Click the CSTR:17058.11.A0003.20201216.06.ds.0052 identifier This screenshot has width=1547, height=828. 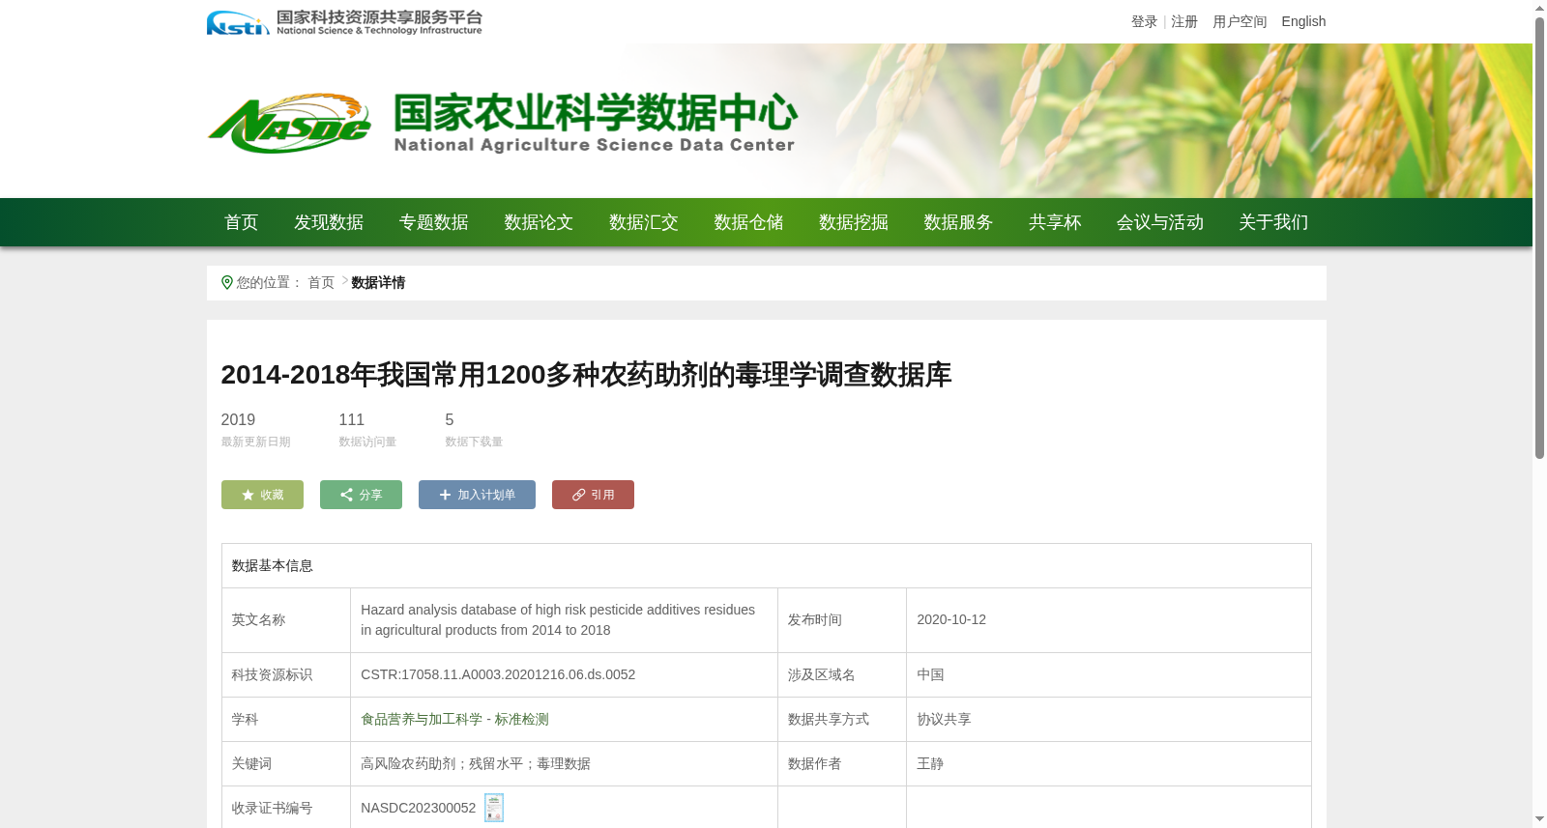point(498,674)
